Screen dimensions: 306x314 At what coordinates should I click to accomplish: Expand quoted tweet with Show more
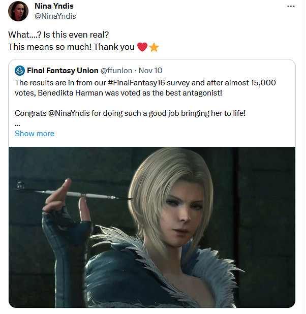(35, 134)
